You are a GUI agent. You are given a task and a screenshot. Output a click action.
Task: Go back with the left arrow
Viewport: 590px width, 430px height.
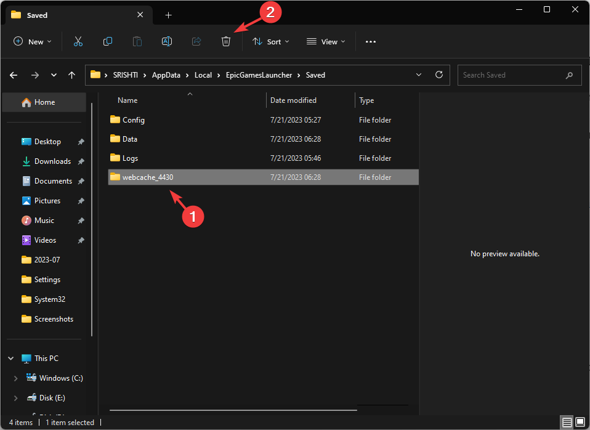(x=14, y=75)
